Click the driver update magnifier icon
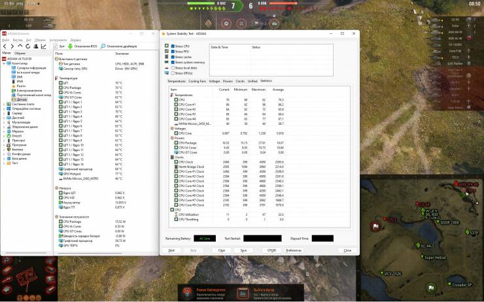The image size is (484, 302). (103, 46)
